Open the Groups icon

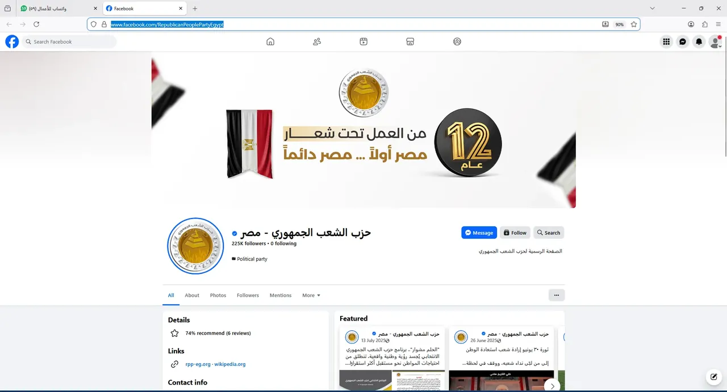pos(457,41)
